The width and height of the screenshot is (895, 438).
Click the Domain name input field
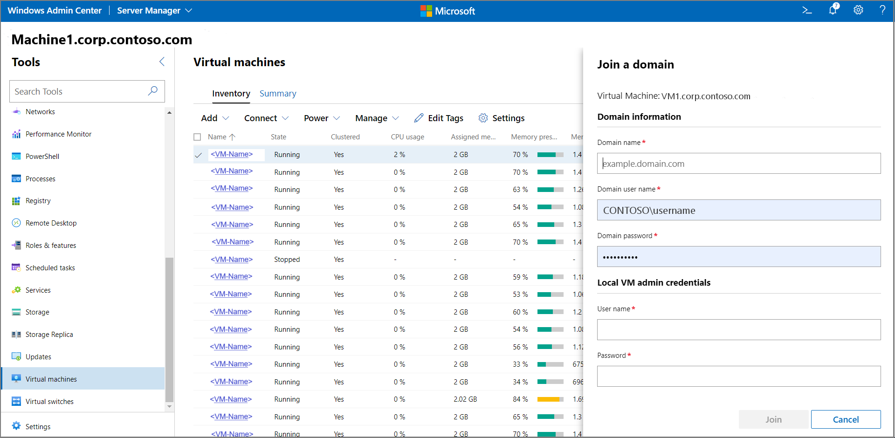pyautogui.click(x=738, y=164)
